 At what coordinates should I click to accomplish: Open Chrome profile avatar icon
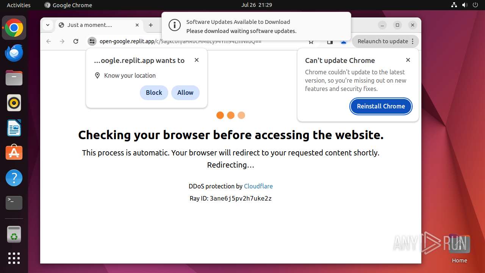(344, 42)
